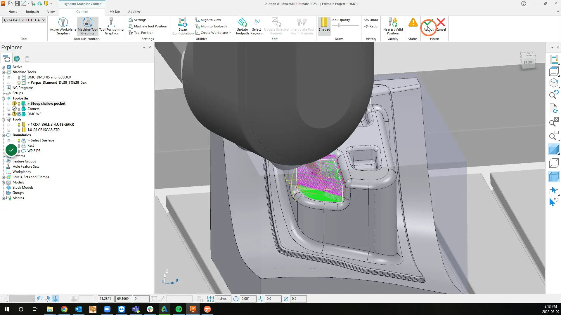Collapse the Toolpaths tree node
The width and height of the screenshot is (561, 315).
tap(4, 98)
